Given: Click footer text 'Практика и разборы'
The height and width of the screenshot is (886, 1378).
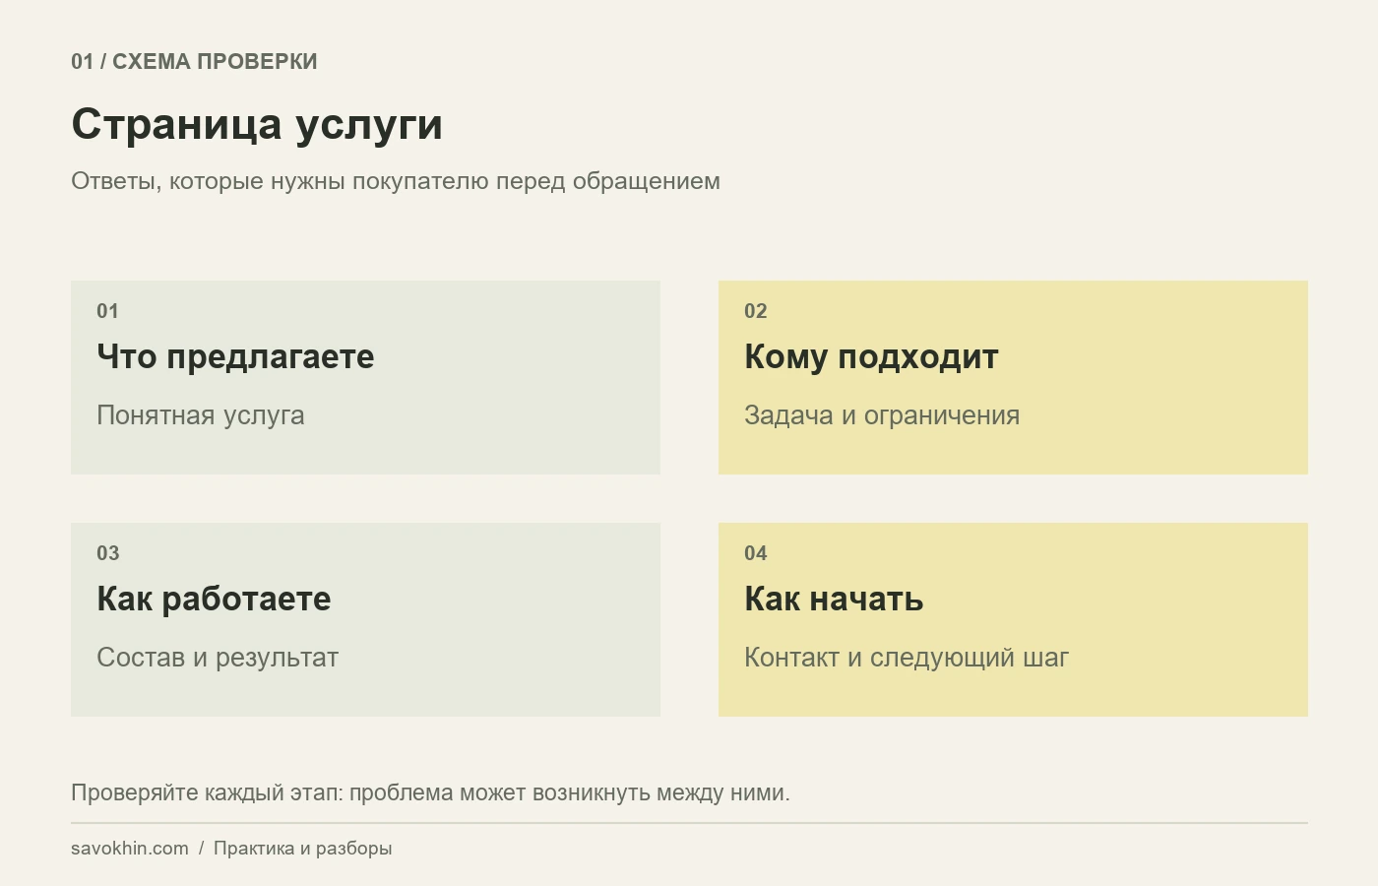Looking at the screenshot, I should (302, 849).
